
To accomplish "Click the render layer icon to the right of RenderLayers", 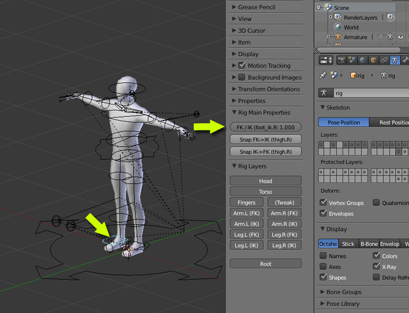I will tap(390, 17).
